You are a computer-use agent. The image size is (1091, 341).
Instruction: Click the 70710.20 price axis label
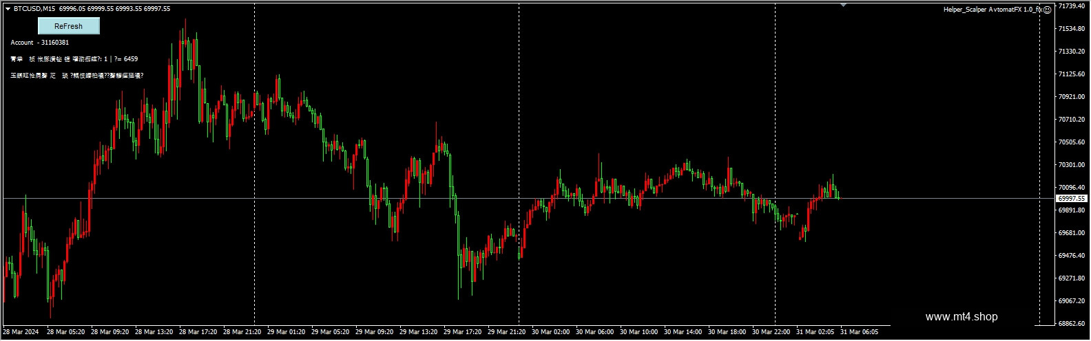1072,119
